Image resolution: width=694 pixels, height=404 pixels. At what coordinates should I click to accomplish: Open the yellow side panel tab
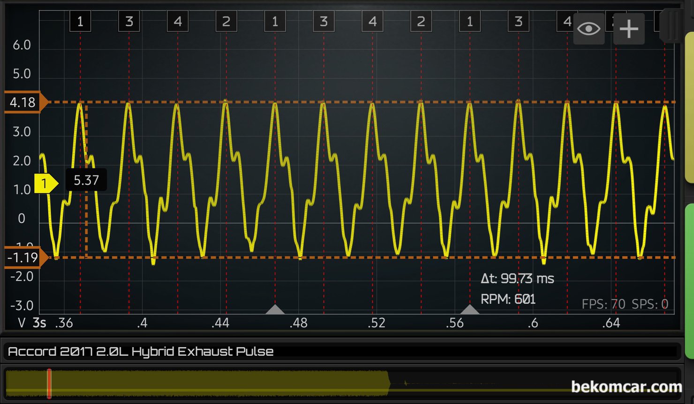point(689,107)
